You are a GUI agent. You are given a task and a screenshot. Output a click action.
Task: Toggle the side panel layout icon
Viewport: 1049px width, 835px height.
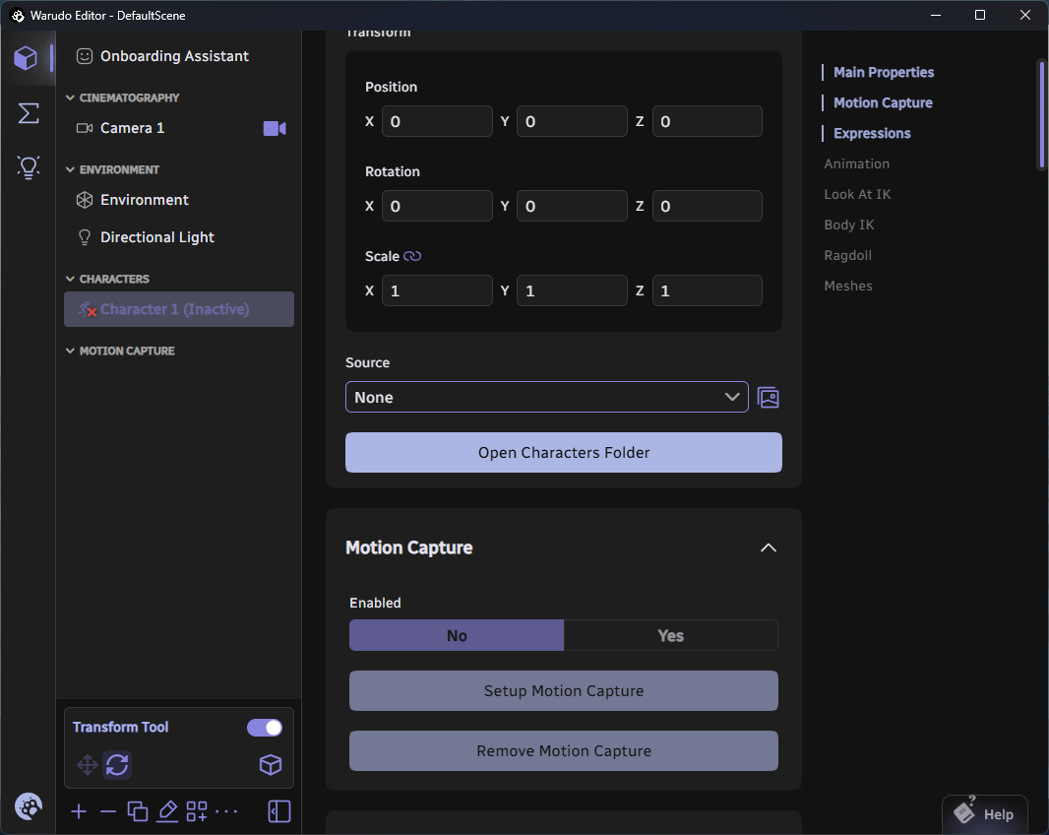278,811
